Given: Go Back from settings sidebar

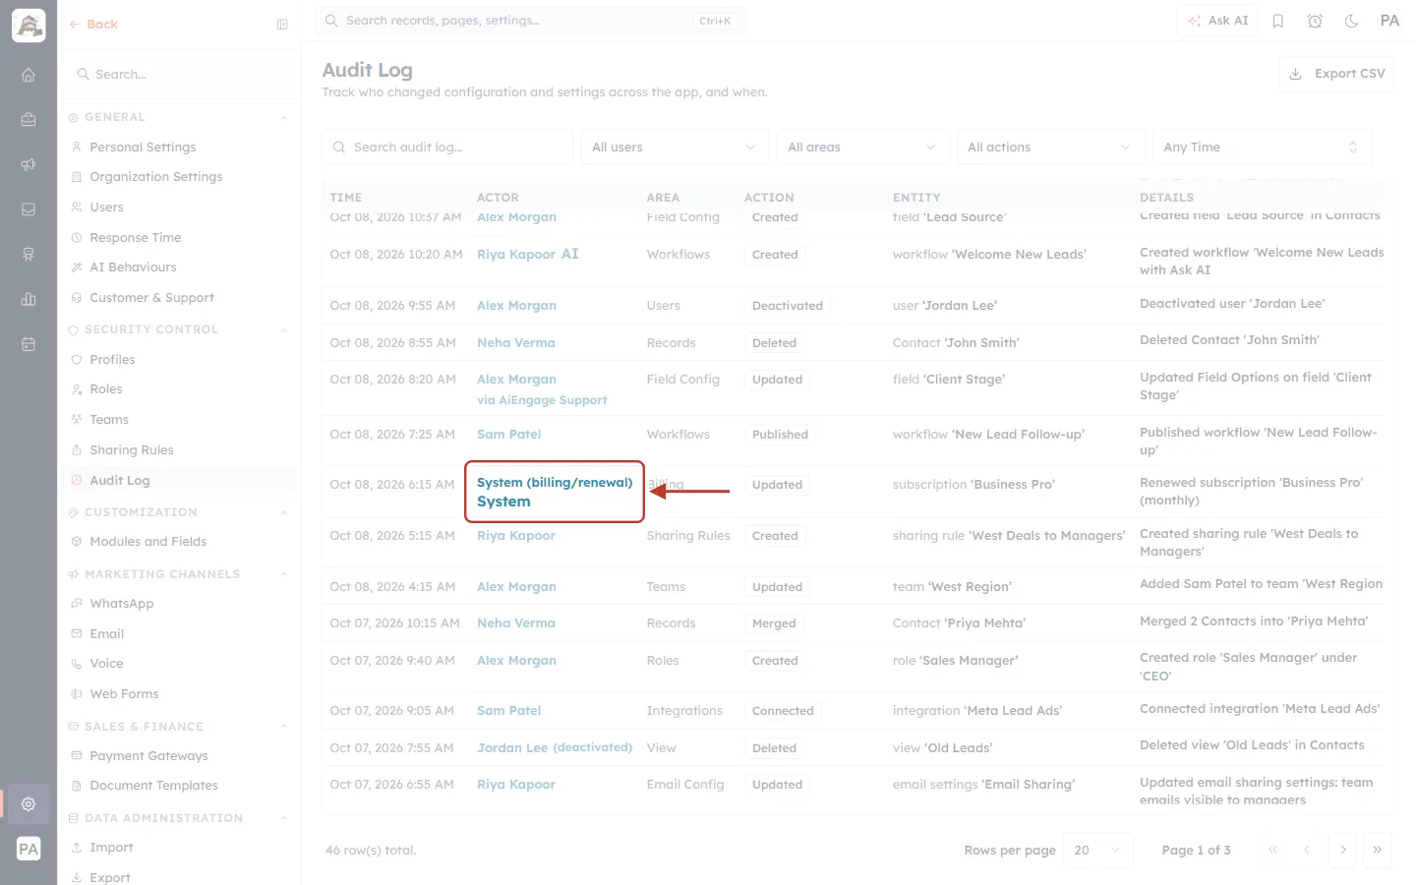Looking at the screenshot, I should (x=93, y=25).
